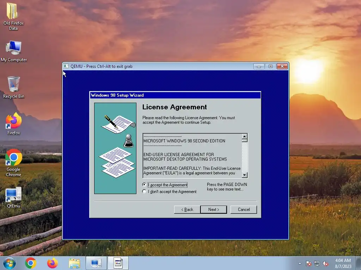Click the "Windows 98 Setup Wizard" title bar

coord(175,95)
